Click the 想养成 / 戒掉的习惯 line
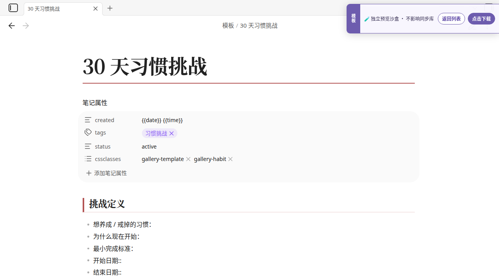499x280 pixels. 122,224
